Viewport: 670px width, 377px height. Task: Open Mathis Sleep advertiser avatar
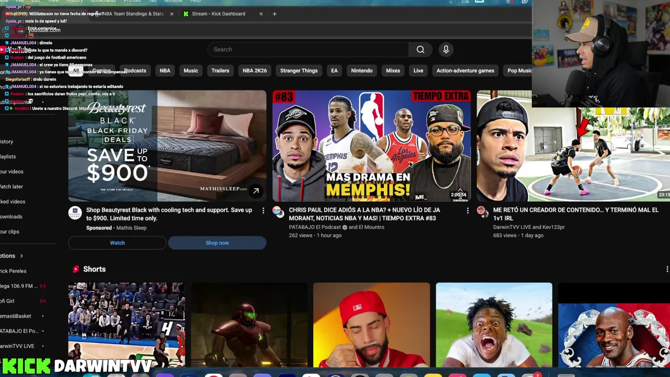coord(75,213)
